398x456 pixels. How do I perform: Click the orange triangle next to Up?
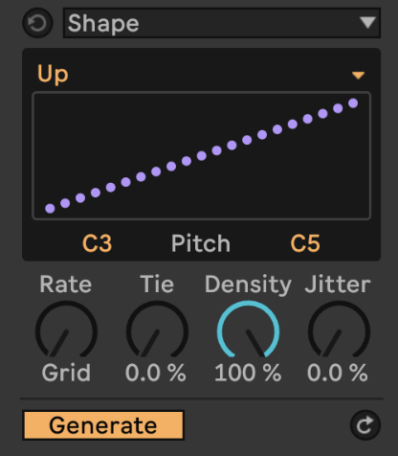[358, 76]
